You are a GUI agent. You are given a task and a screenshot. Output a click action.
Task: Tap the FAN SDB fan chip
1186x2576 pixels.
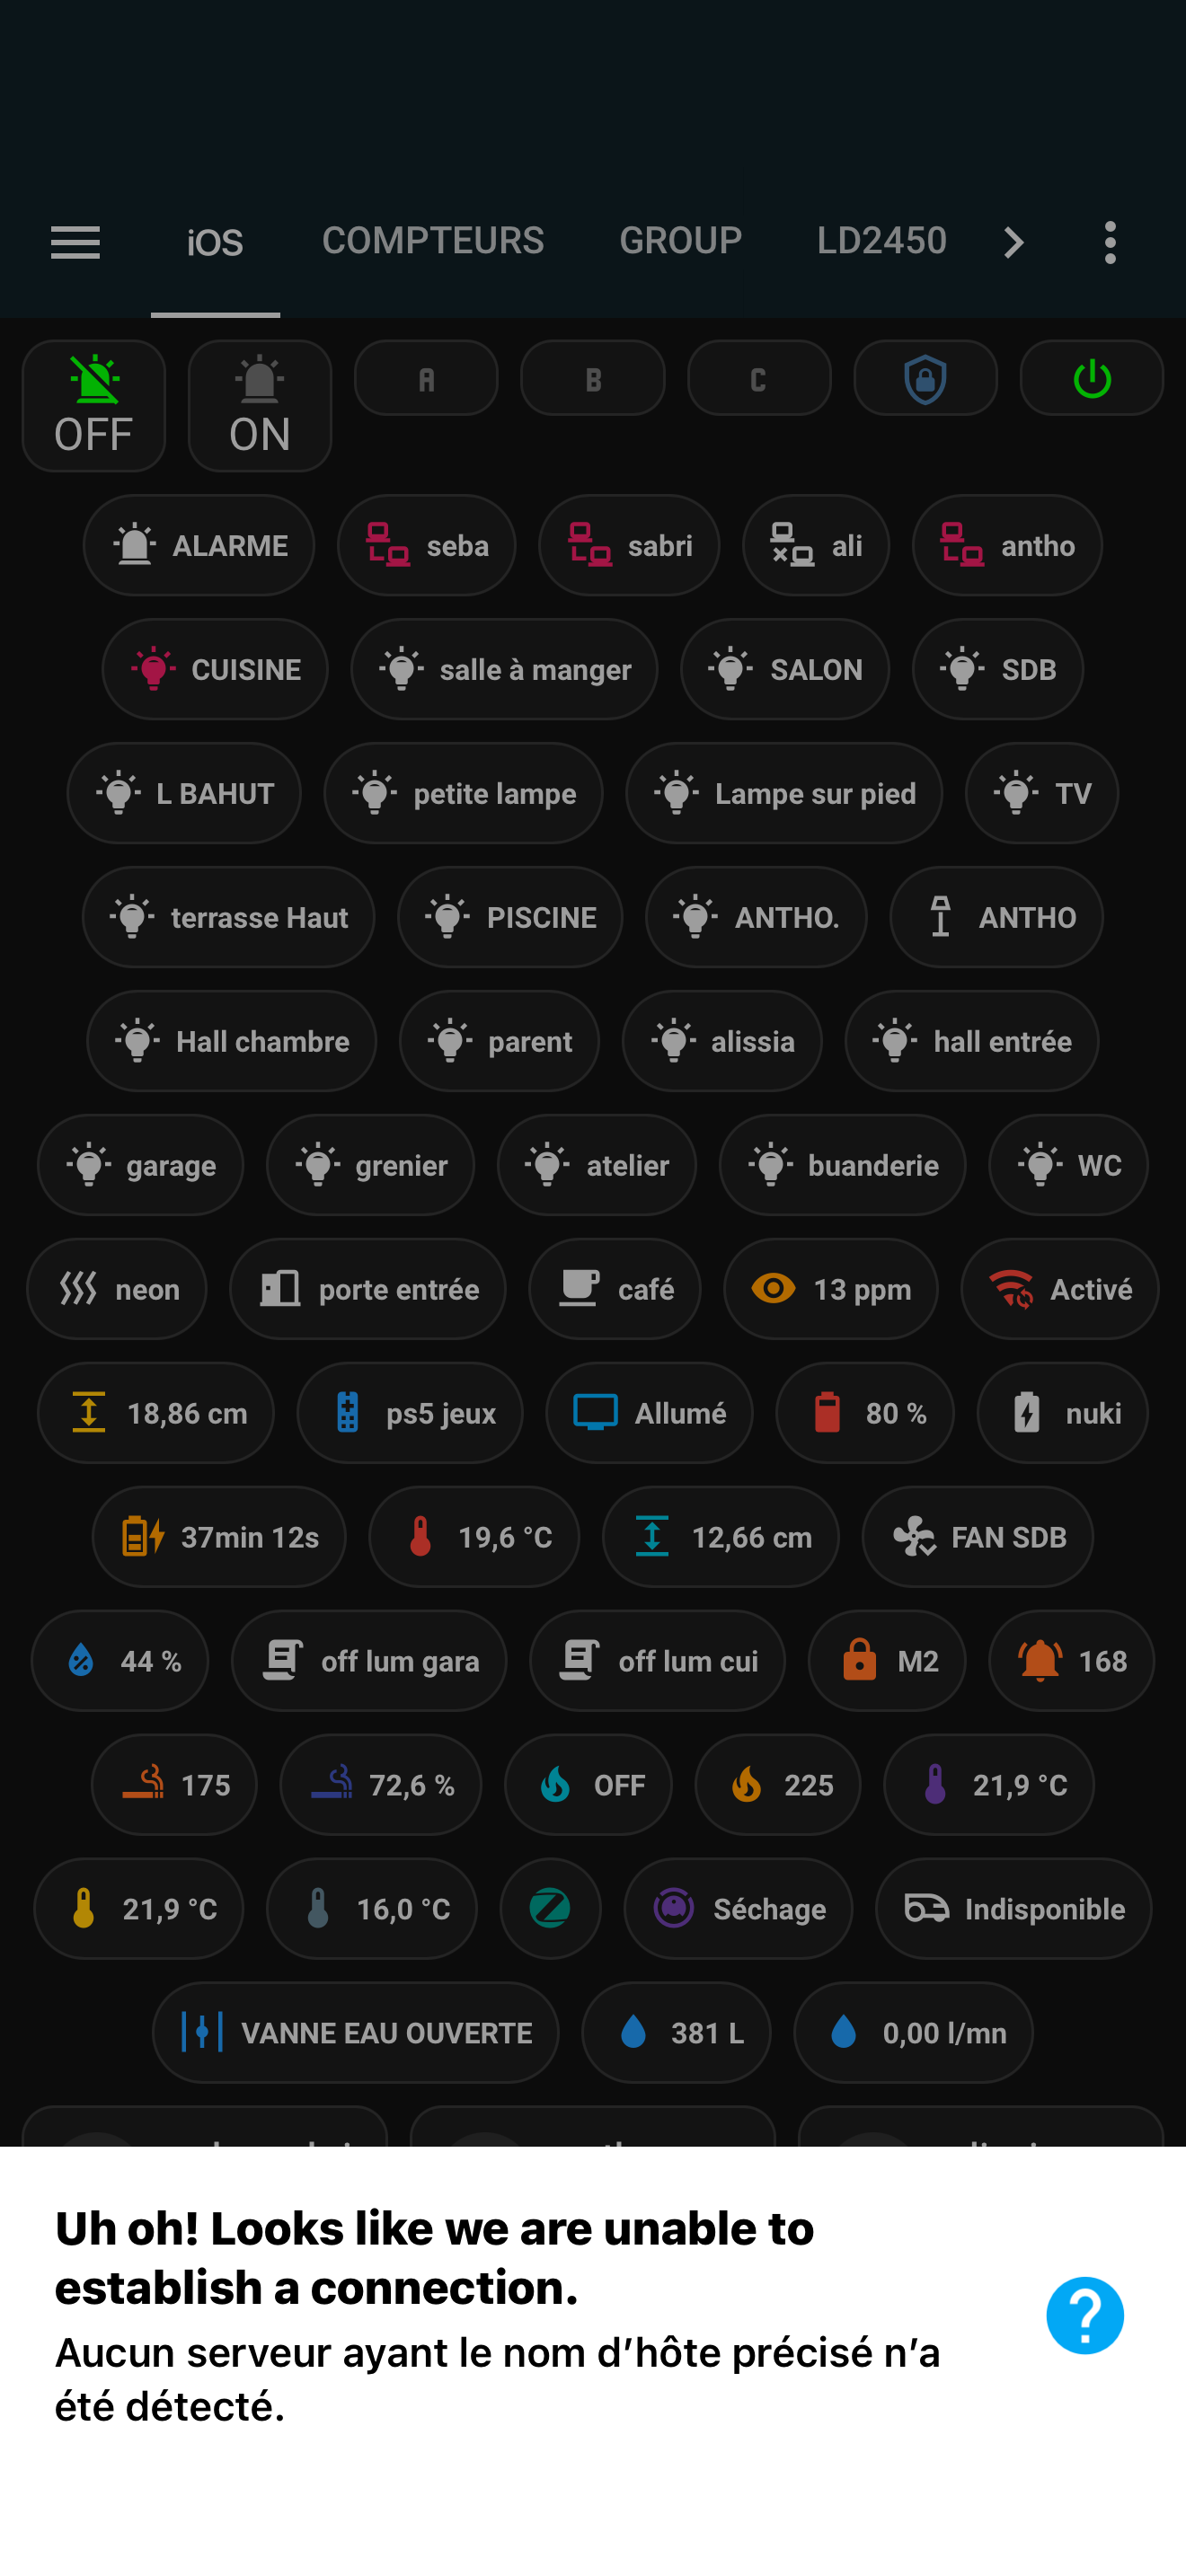978,1536
